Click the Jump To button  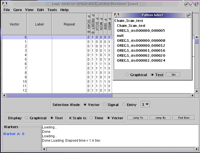click(x=138, y=118)
